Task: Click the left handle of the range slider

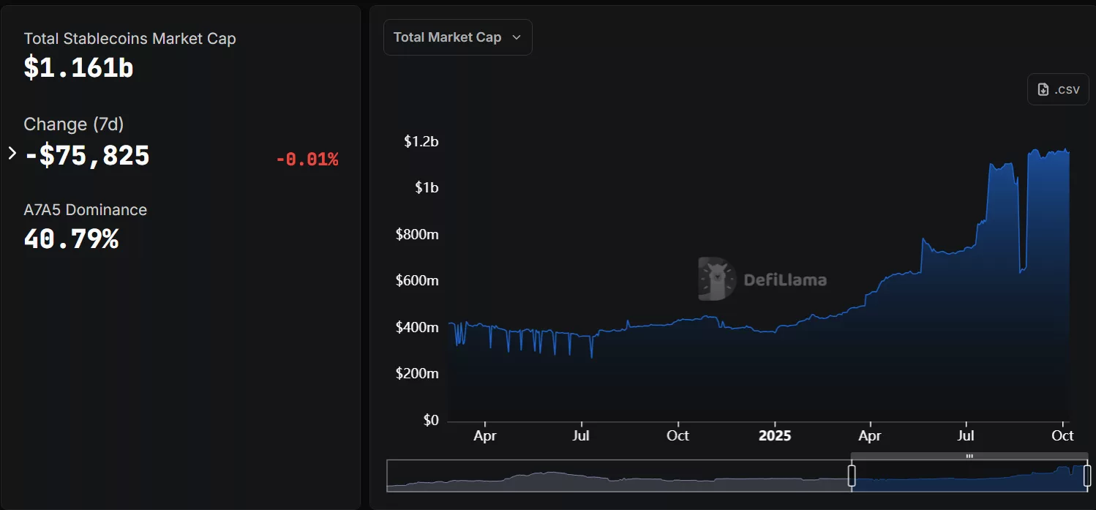Action: pyautogui.click(x=852, y=476)
